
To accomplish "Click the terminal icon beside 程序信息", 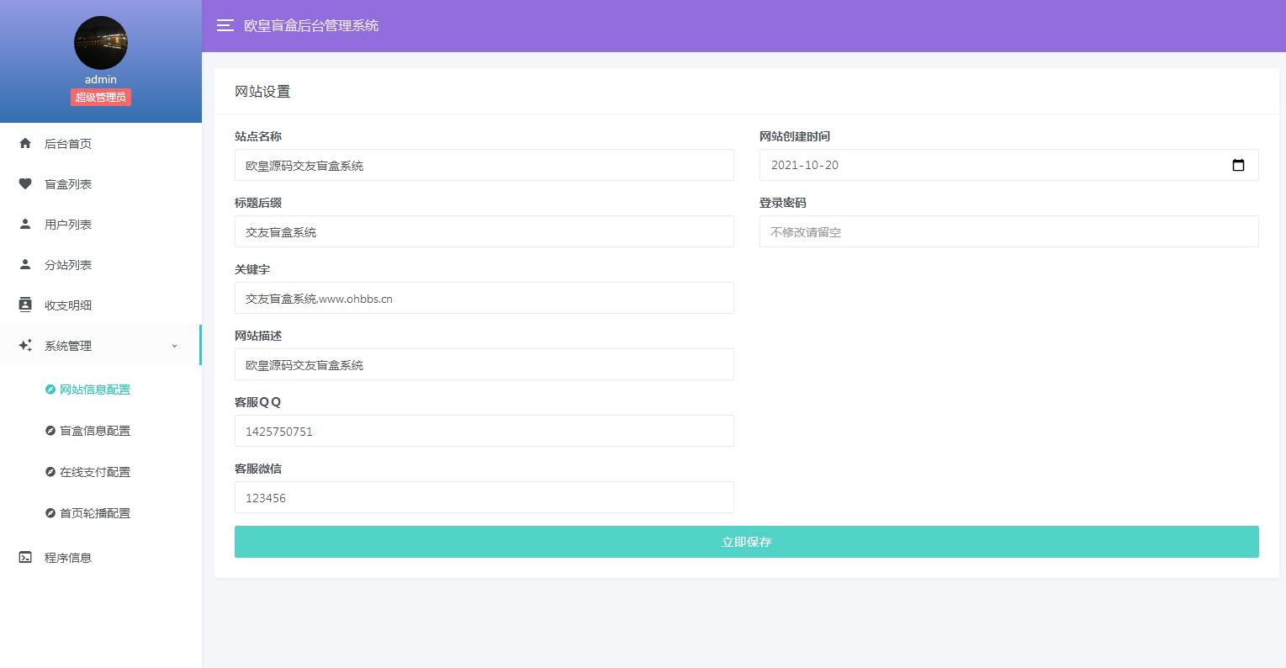I will pos(25,558).
